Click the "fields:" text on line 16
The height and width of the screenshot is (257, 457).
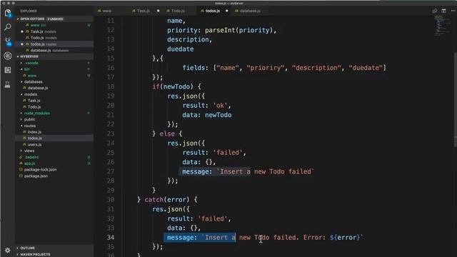pos(195,68)
